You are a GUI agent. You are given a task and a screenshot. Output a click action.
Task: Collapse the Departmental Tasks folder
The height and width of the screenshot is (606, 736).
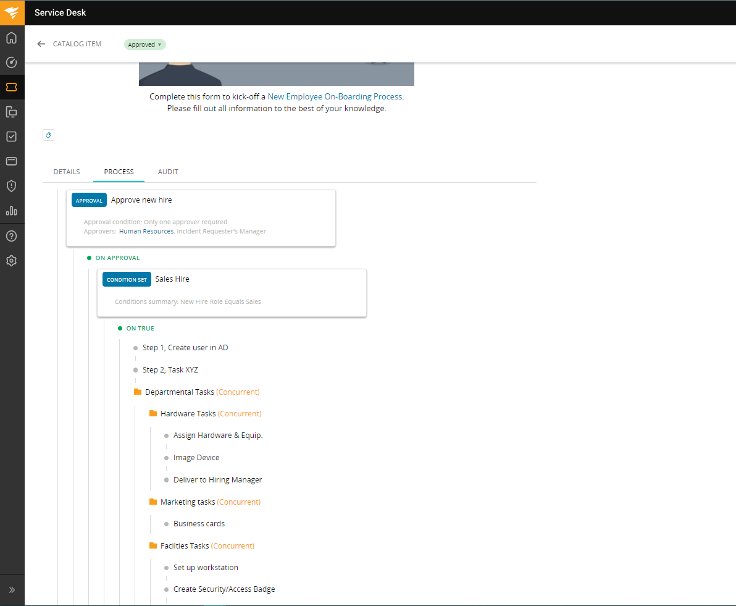(138, 392)
